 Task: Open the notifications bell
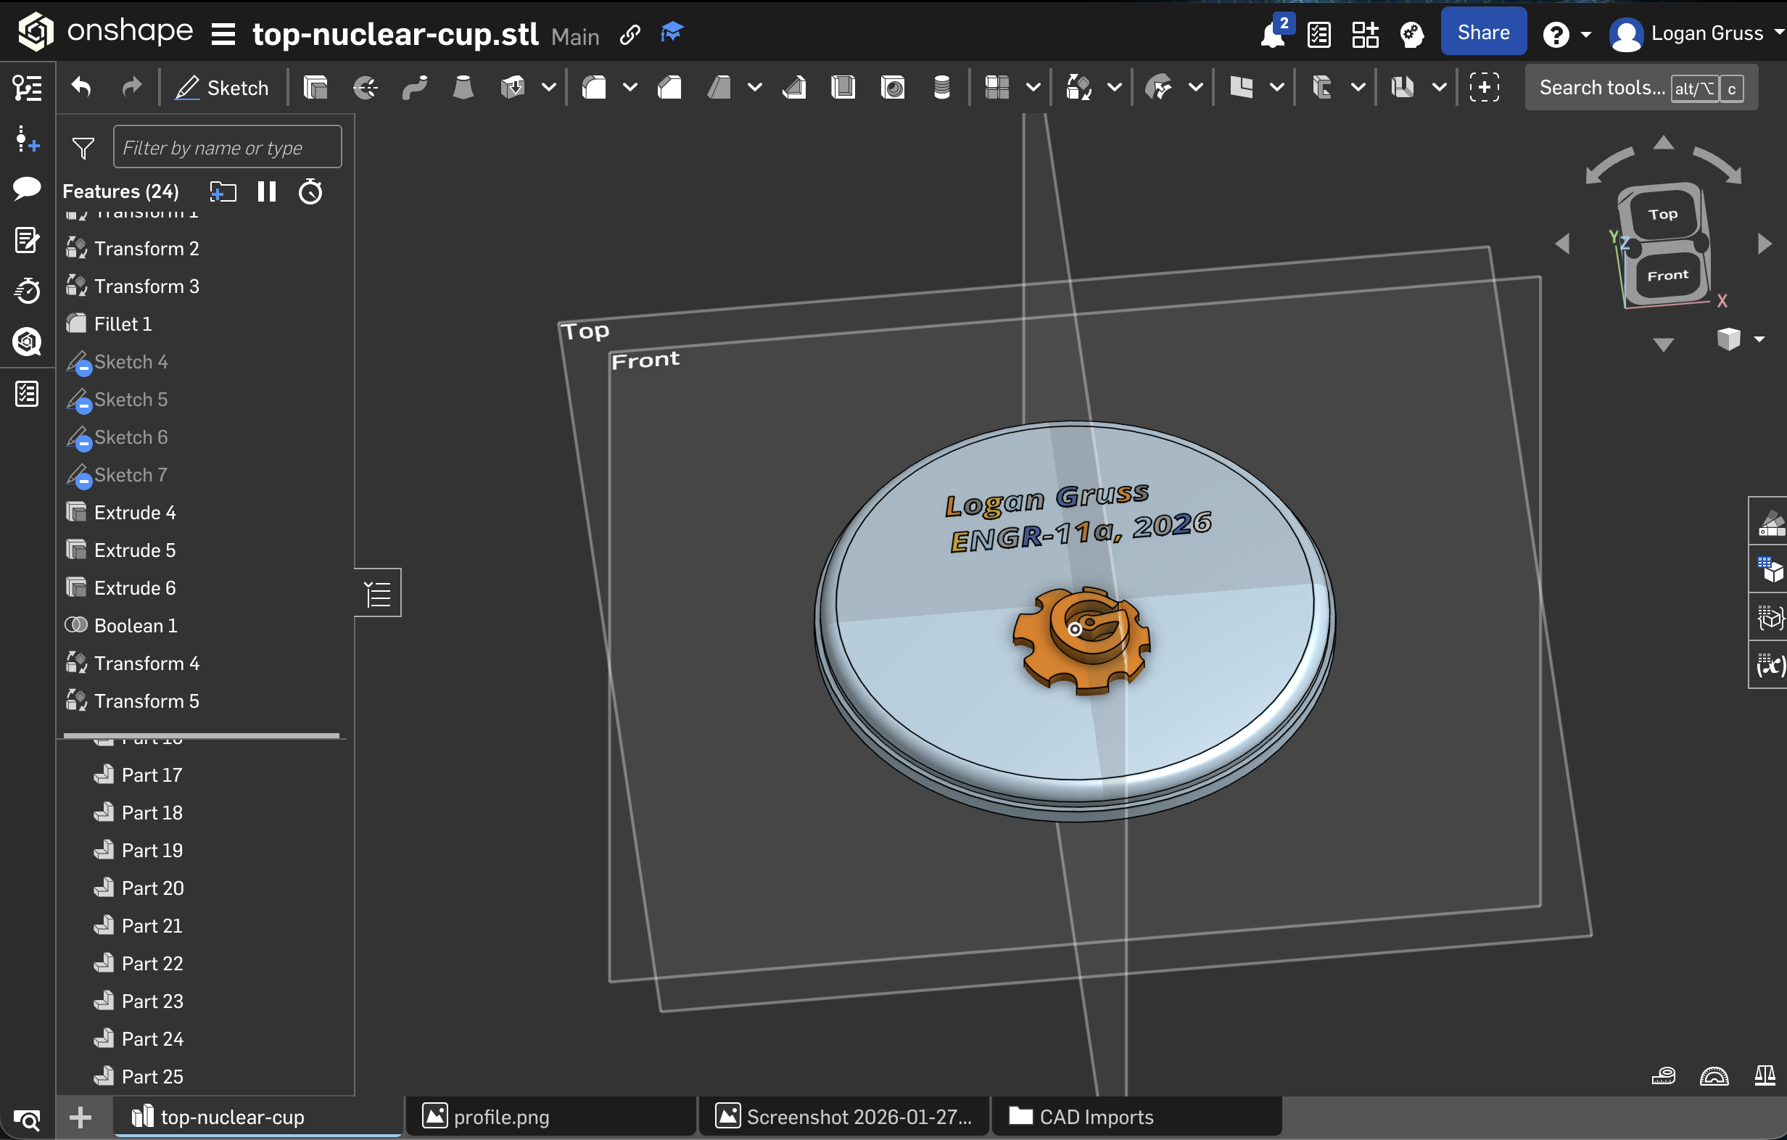1272,34
